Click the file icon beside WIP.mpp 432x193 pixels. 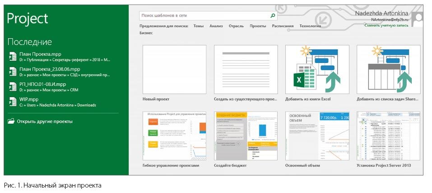click(13, 102)
